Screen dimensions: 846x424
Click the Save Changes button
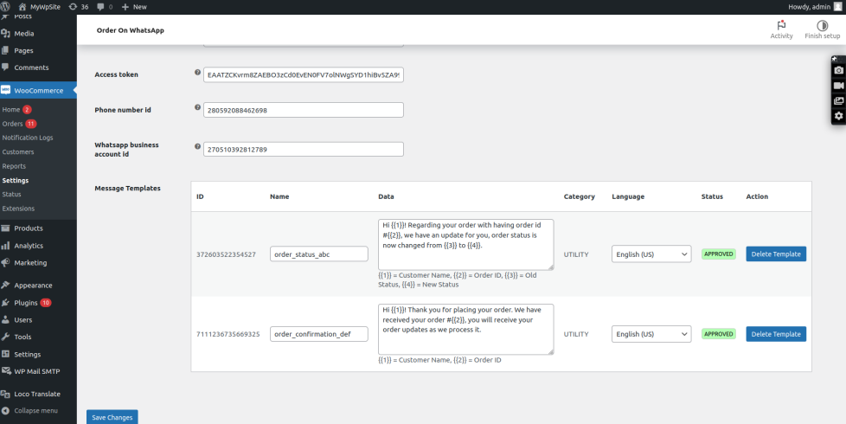pos(112,417)
